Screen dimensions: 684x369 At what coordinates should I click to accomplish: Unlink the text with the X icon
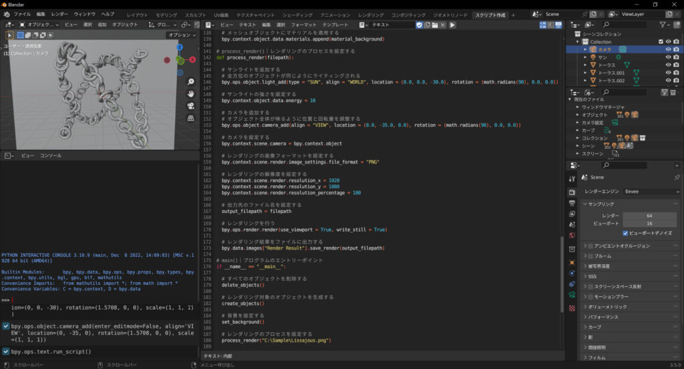coord(443,25)
